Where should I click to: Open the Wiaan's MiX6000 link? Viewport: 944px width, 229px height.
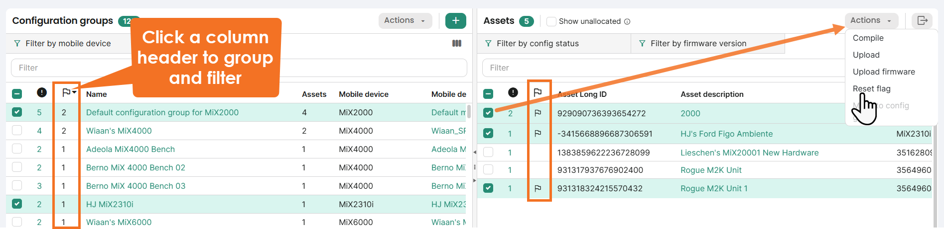click(x=119, y=222)
